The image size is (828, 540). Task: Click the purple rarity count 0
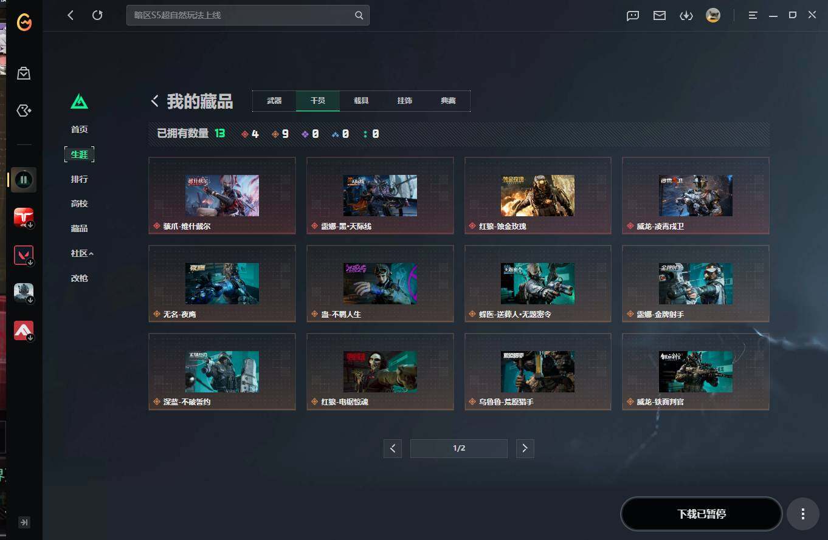point(310,134)
